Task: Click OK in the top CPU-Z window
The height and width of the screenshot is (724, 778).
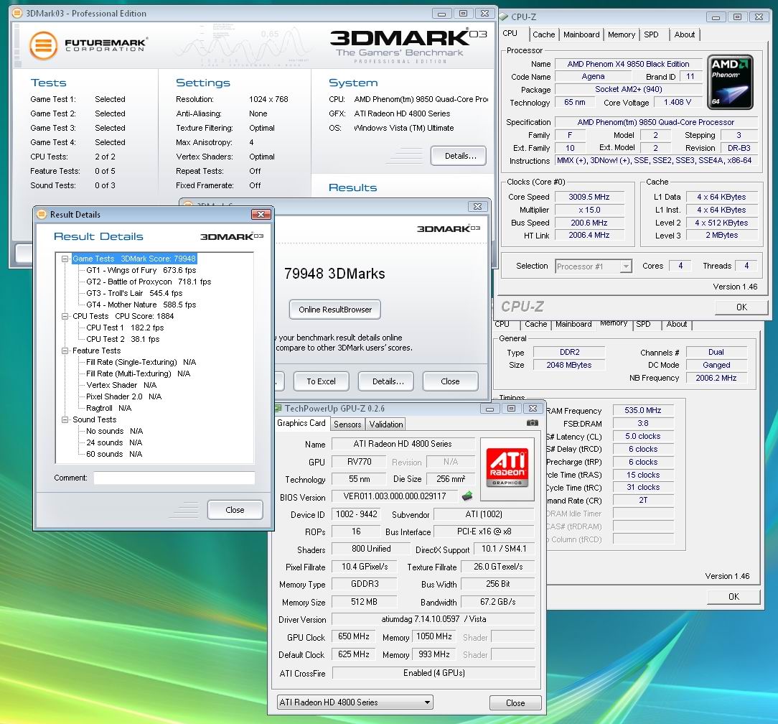Action: 741,307
